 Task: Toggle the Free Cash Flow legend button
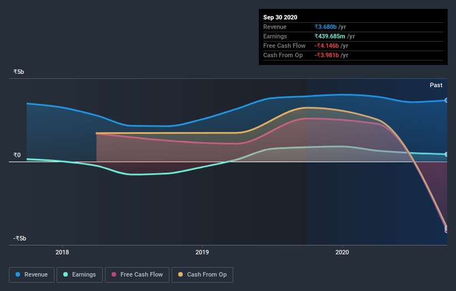[x=137, y=275]
